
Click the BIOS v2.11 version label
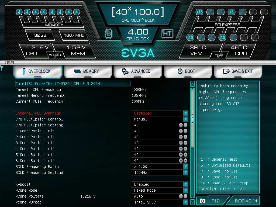coord(246,201)
